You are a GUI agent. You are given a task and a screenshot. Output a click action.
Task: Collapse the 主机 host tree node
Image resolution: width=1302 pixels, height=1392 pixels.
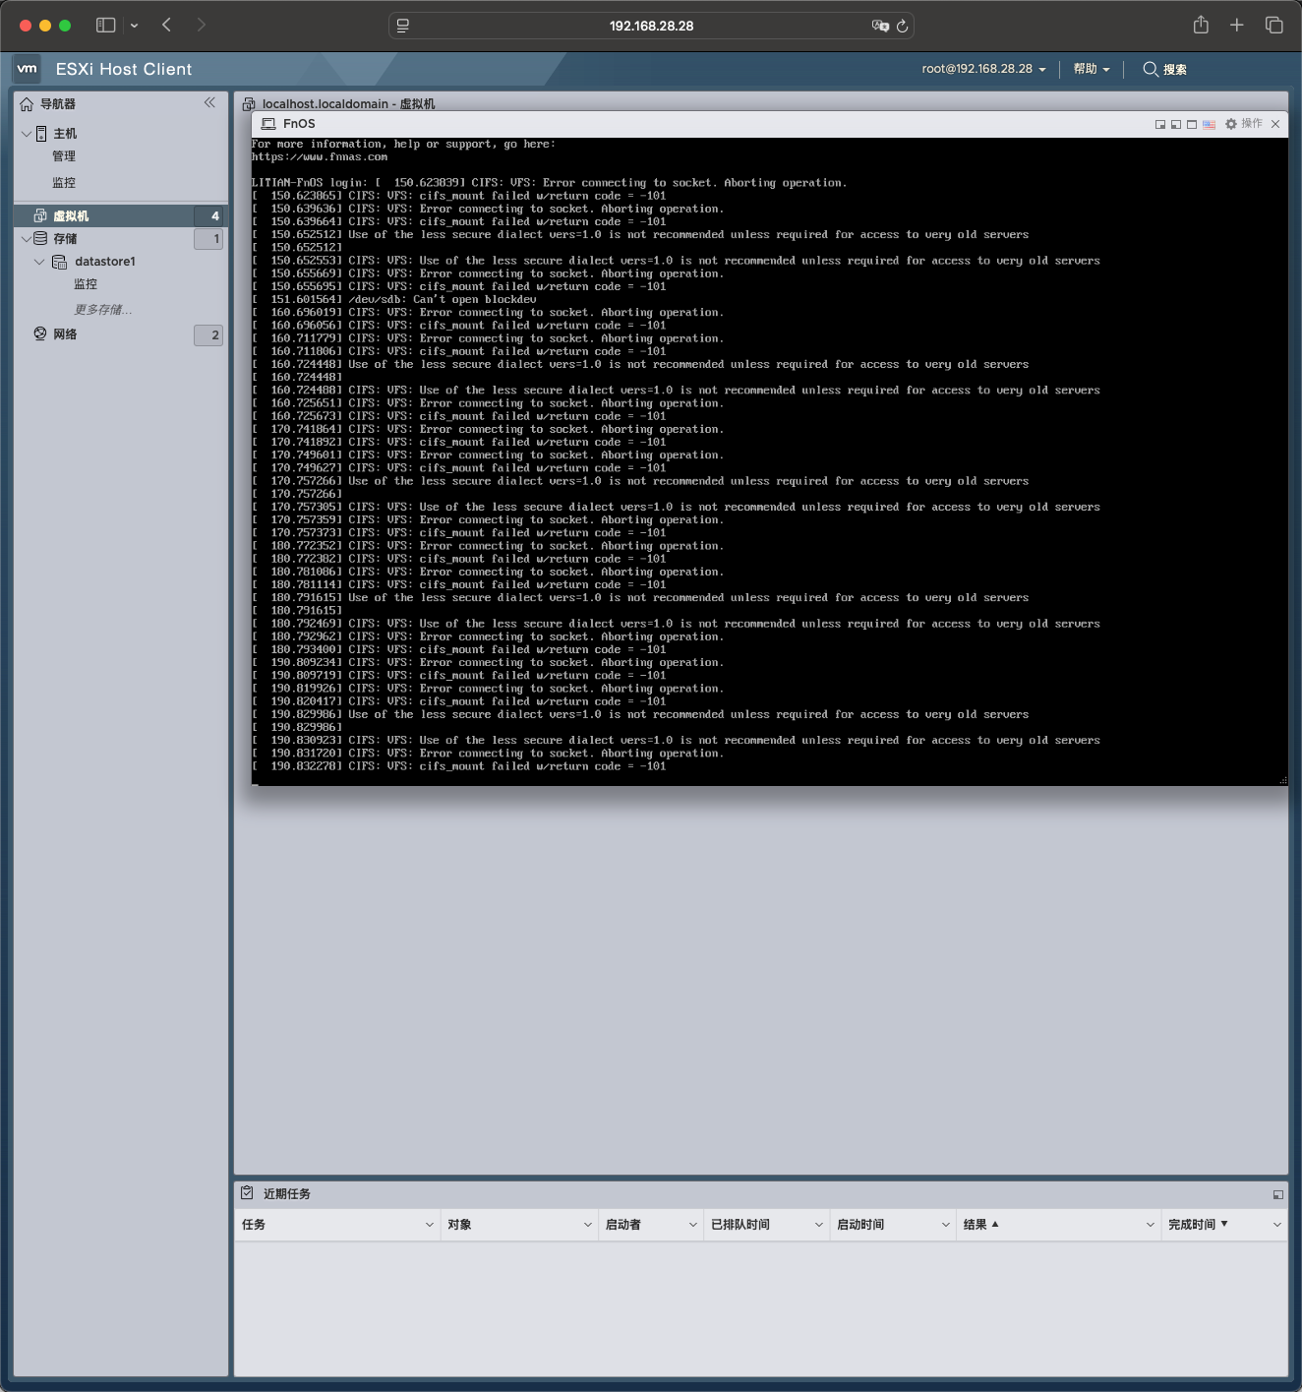[26, 134]
